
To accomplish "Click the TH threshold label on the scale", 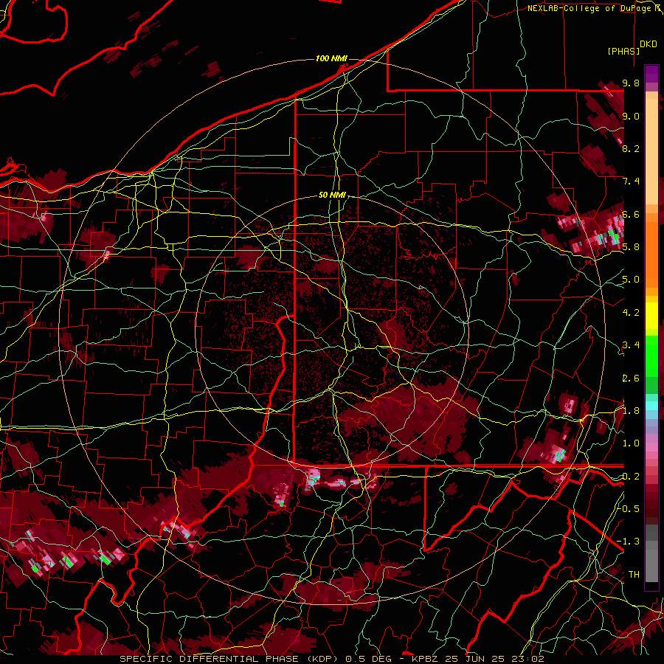I will tap(634, 575).
